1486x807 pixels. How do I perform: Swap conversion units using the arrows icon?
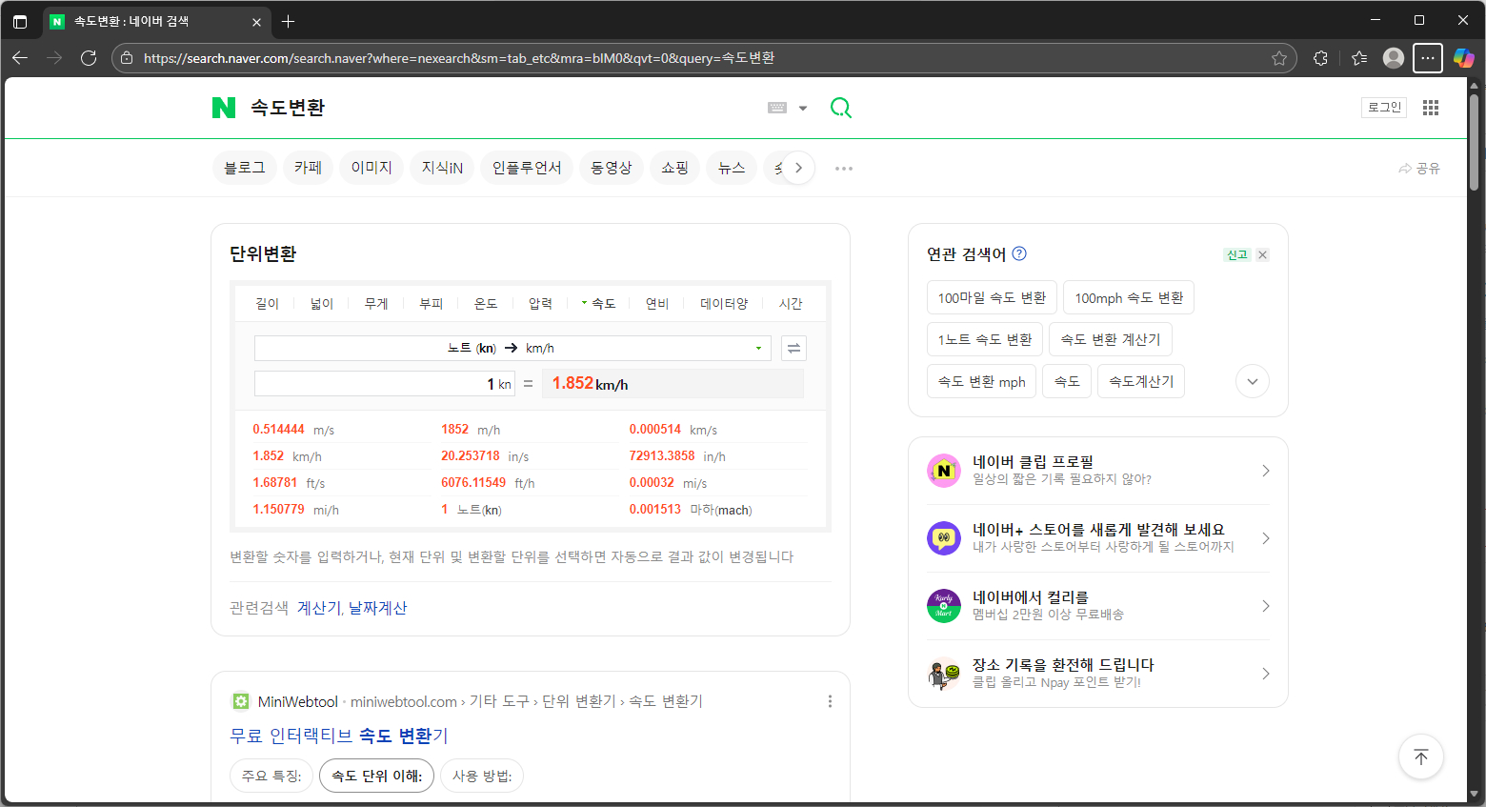(x=793, y=348)
